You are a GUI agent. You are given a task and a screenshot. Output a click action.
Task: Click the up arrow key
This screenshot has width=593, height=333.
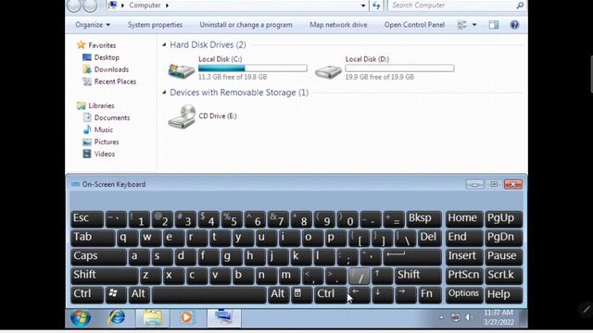tap(382, 276)
